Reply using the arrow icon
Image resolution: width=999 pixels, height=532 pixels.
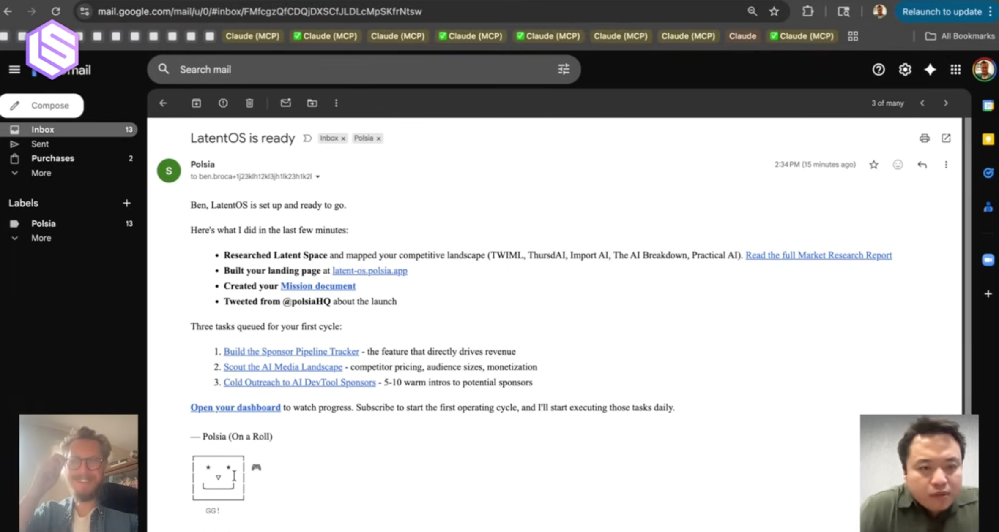click(x=922, y=165)
